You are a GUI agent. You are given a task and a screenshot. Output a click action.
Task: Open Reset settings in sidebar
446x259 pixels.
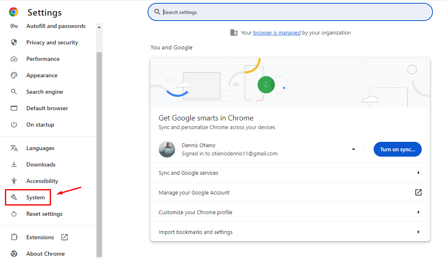point(44,214)
